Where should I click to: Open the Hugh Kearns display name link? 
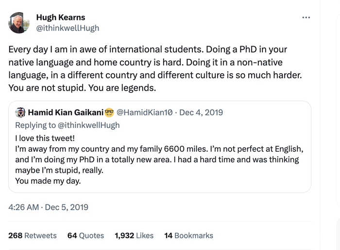[60, 17]
